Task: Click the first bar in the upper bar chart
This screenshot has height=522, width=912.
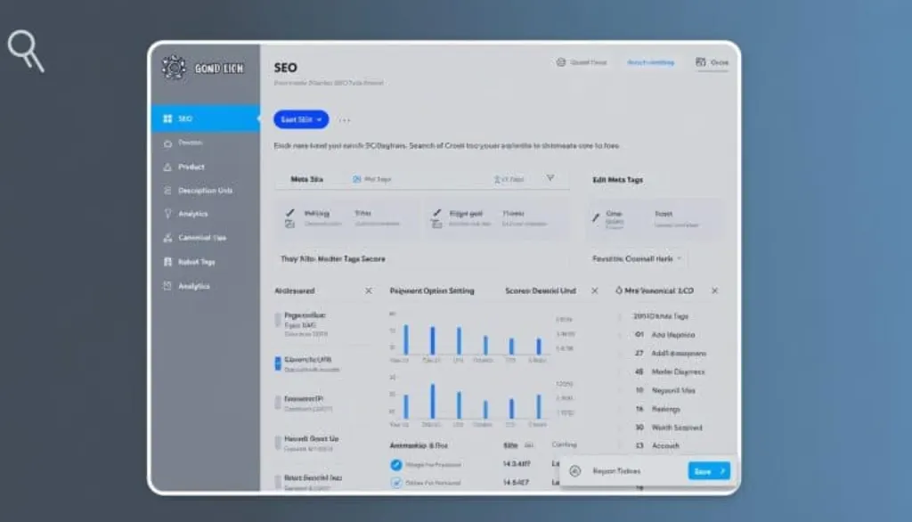Action: tap(406, 340)
